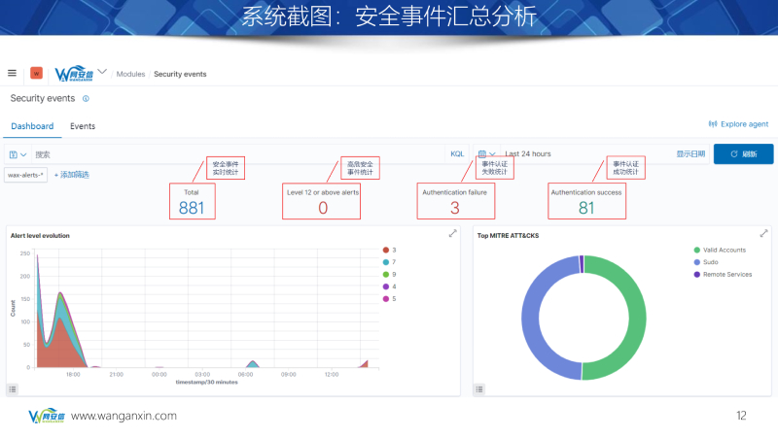The height and width of the screenshot is (437, 778).
Task: Open the saved queries dropdown beside search
Action: [18, 154]
